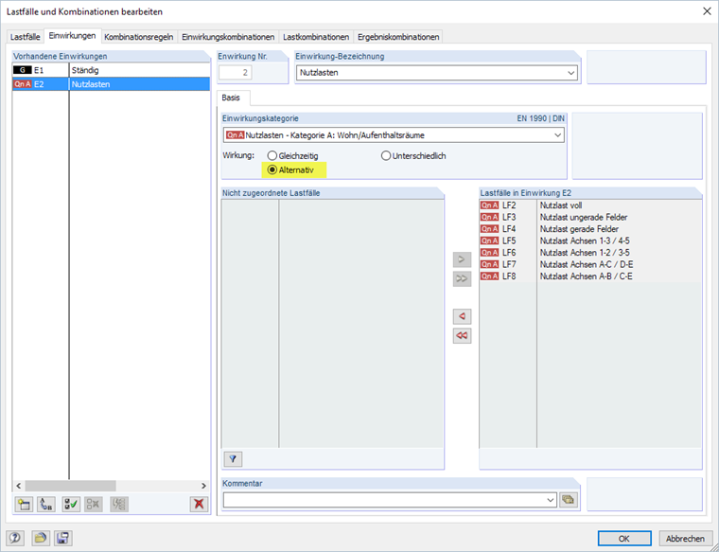Select action E2 Nutzlasten
The height and width of the screenshot is (552, 719).
point(111,84)
